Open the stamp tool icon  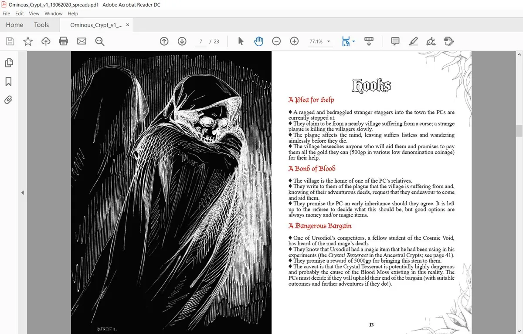pos(449,41)
